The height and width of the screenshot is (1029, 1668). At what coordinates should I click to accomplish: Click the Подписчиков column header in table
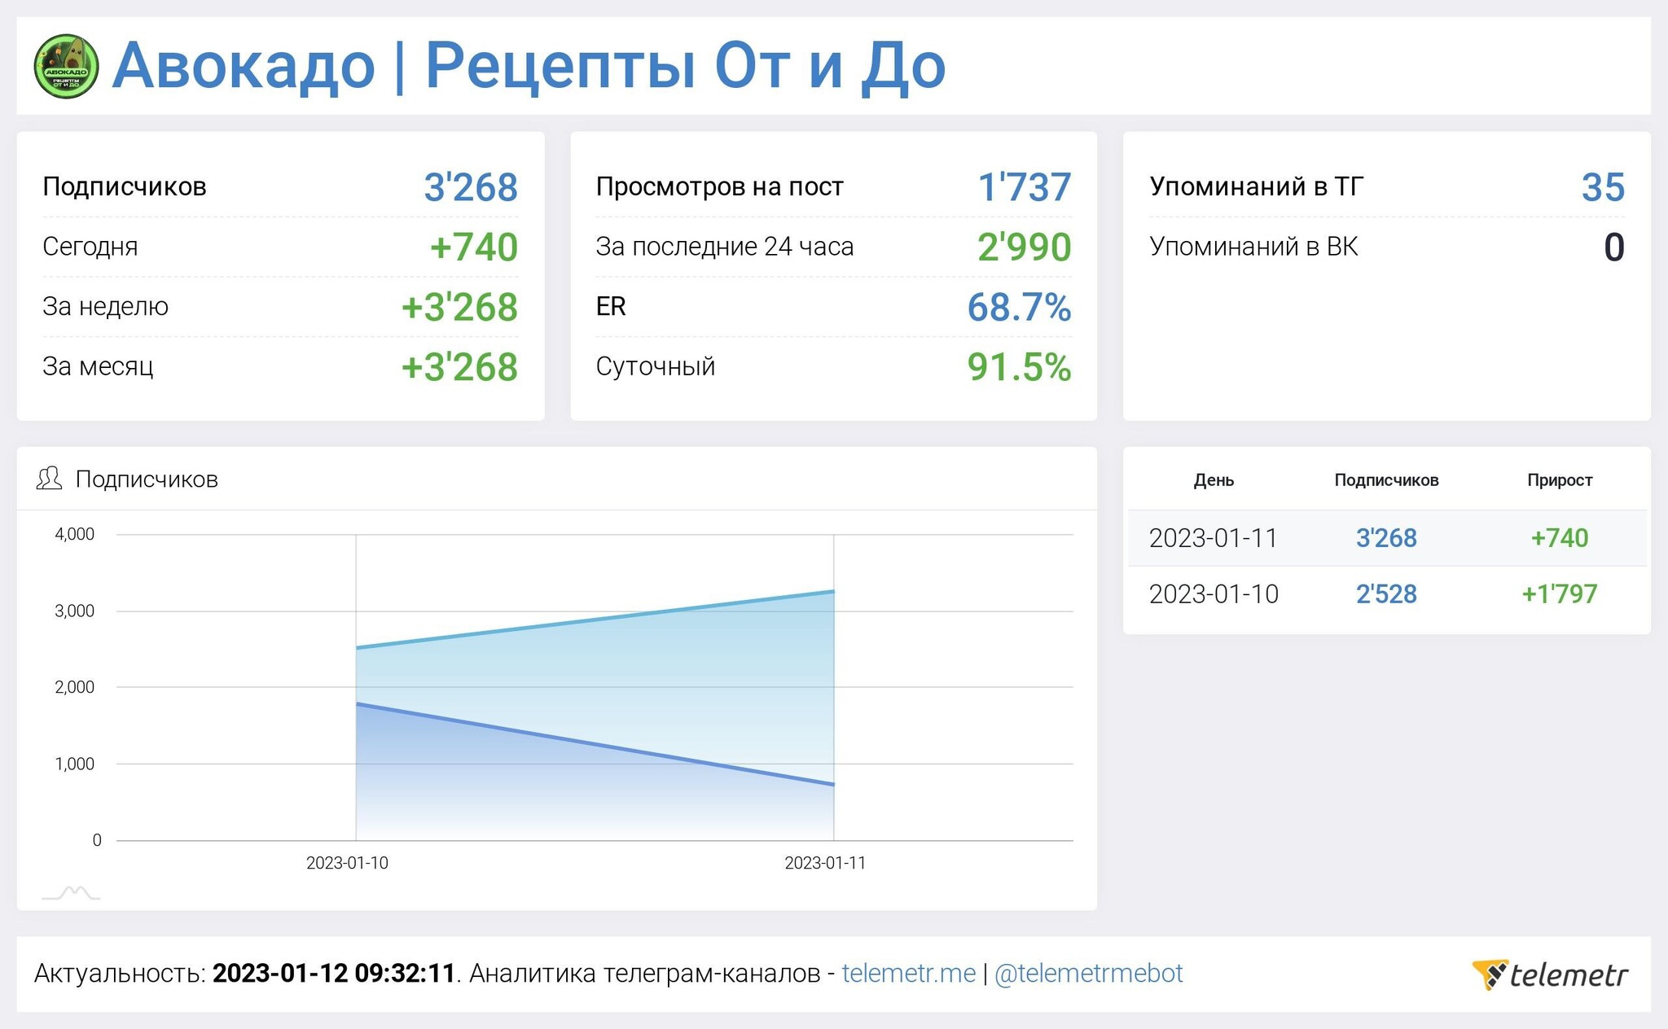point(1386,480)
